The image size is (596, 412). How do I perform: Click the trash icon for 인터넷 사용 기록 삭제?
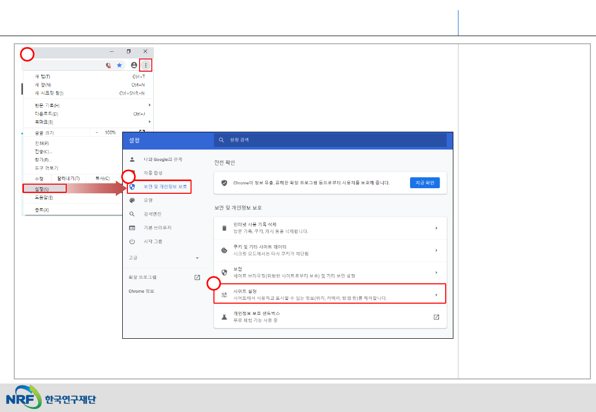(x=224, y=228)
